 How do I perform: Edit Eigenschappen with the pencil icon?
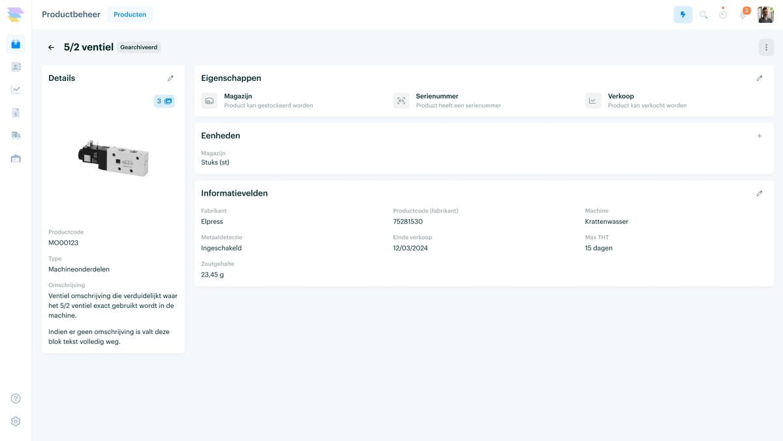click(760, 78)
